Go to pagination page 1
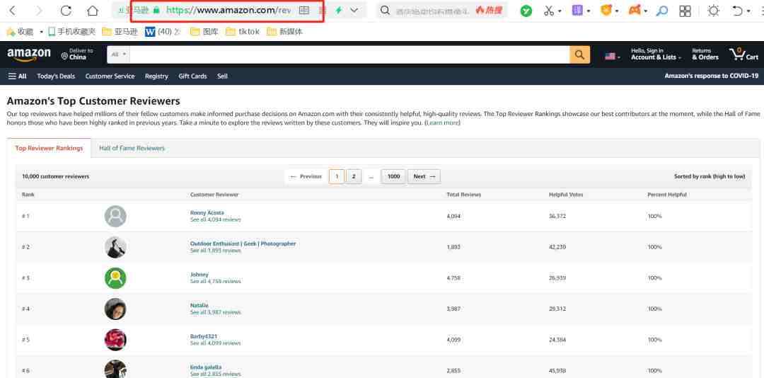Image resolution: width=764 pixels, height=378 pixels. pos(337,176)
